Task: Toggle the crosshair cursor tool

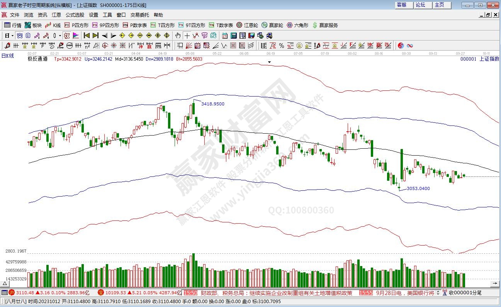Action: 187,36
